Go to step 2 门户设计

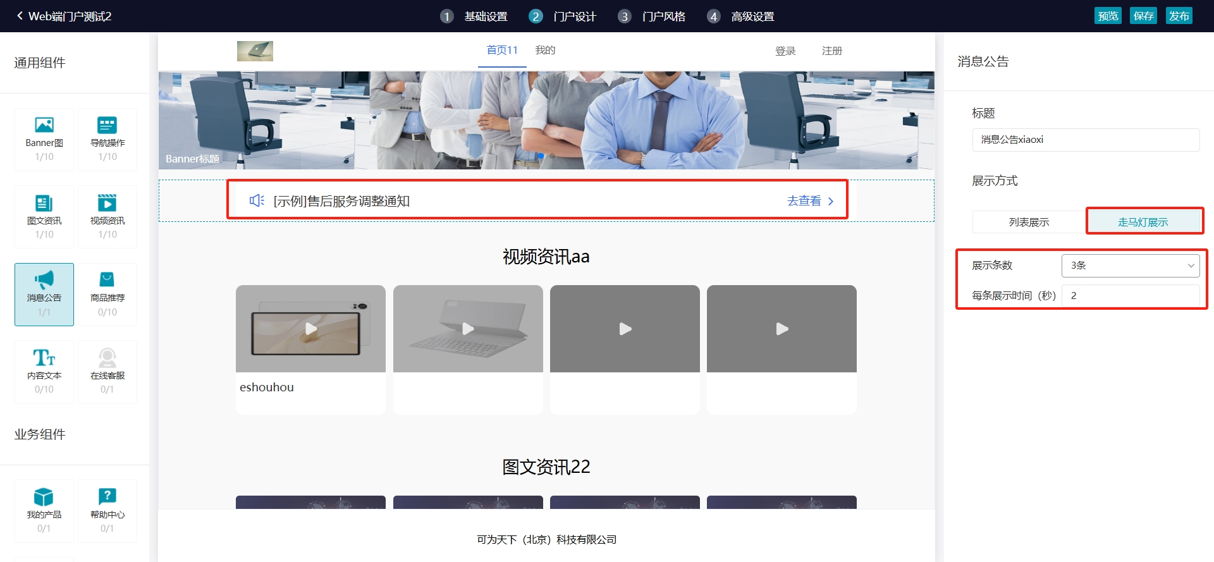click(563, 16)
